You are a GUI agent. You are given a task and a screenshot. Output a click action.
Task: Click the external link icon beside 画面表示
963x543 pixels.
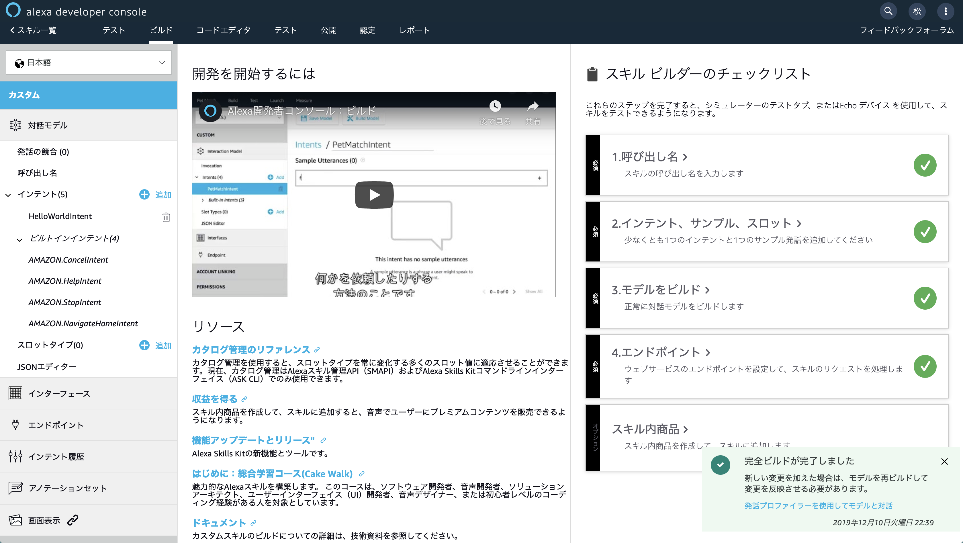coord(73,520)
